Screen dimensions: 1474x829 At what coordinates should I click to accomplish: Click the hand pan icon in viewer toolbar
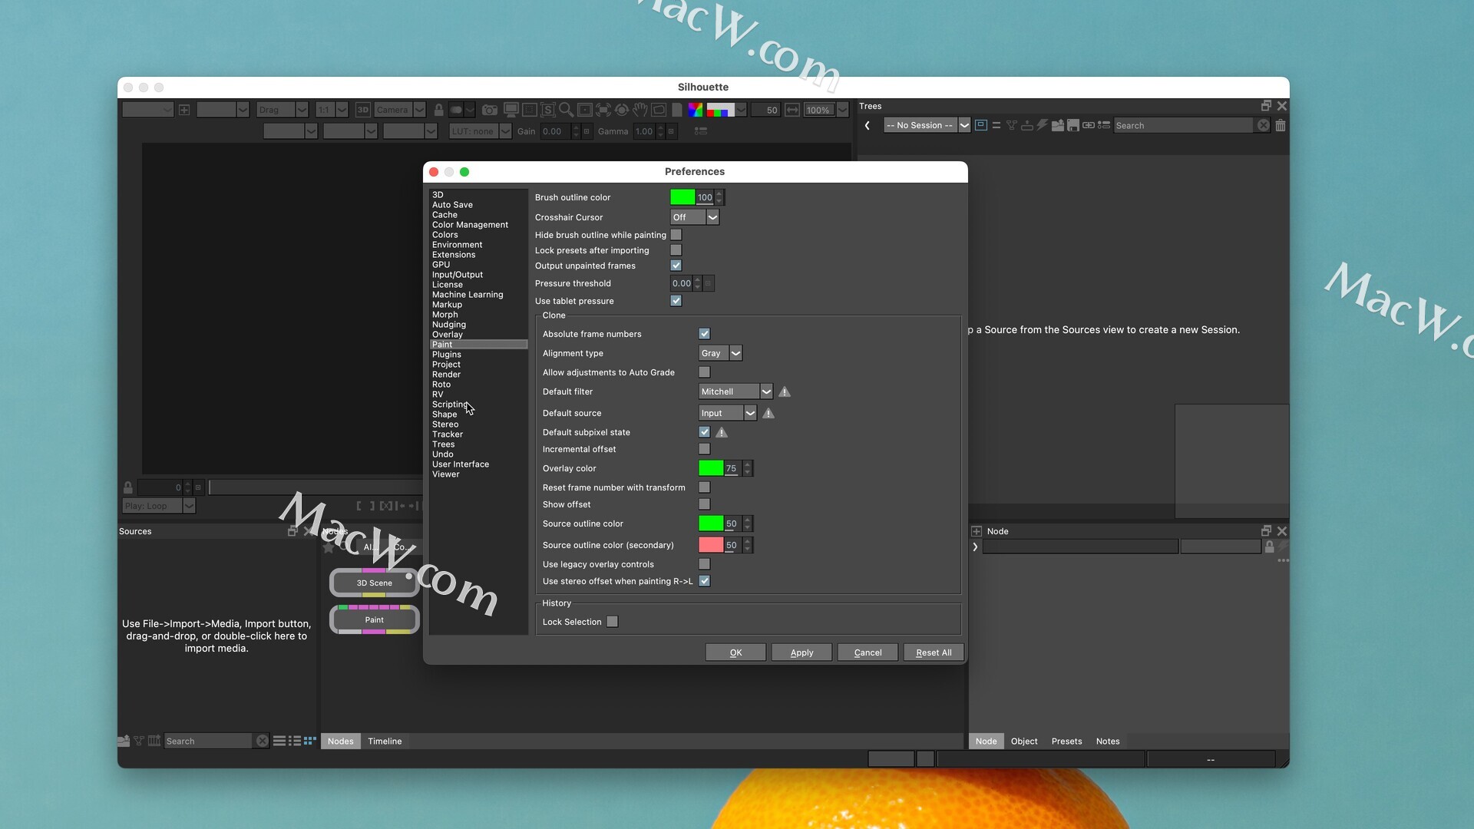point(640,110)
